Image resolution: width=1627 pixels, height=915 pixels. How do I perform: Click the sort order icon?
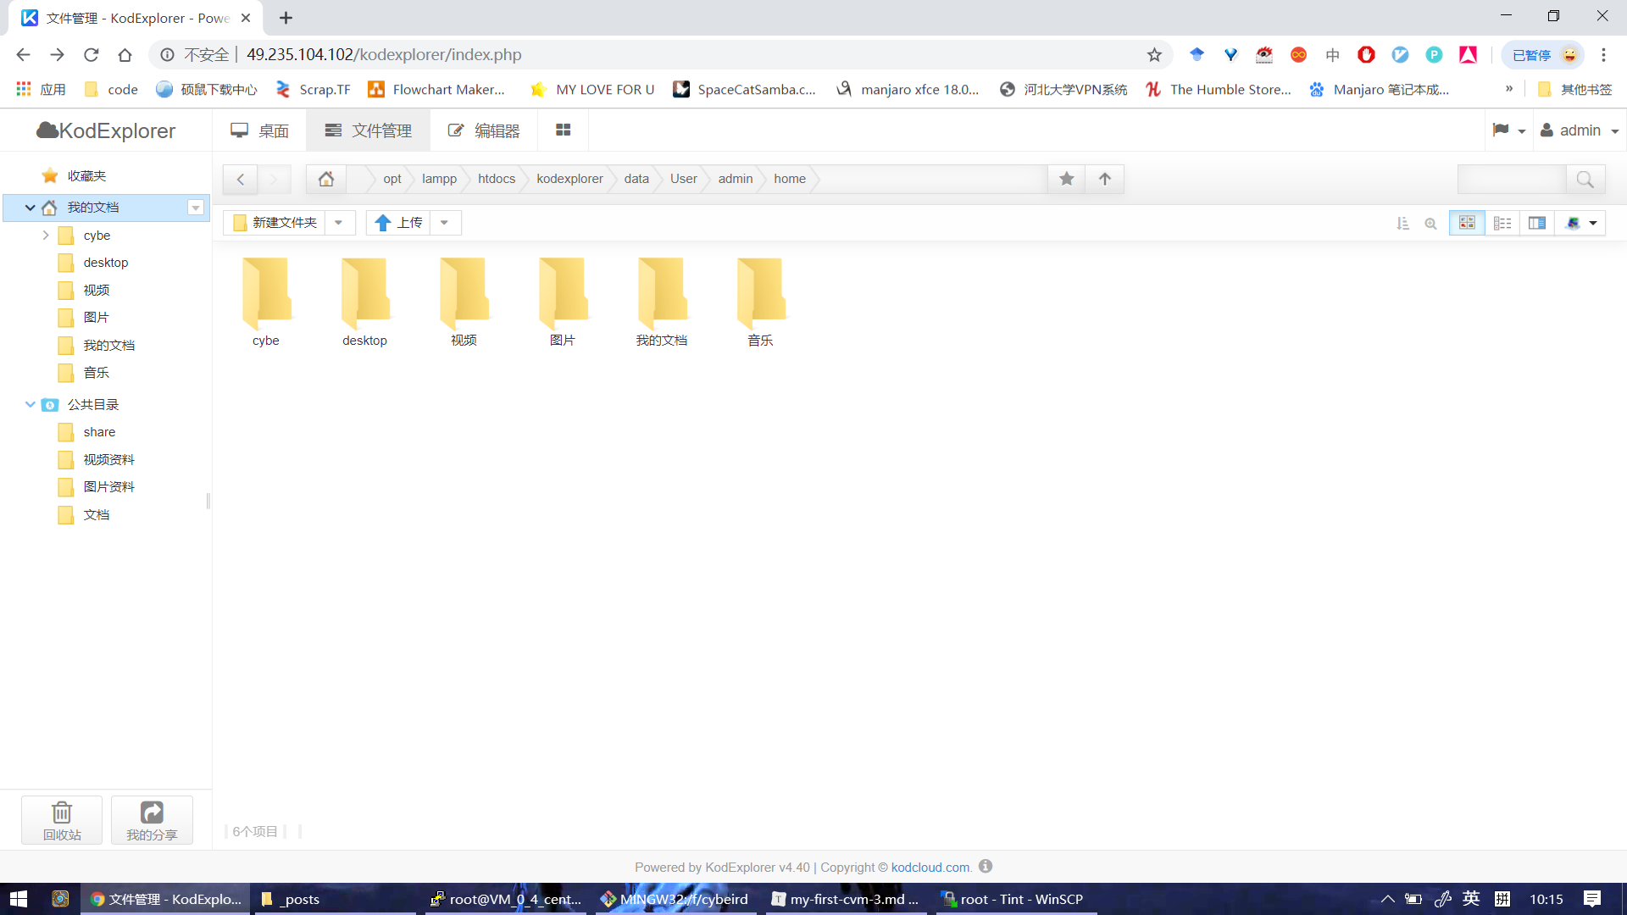tap(1402, 224)
